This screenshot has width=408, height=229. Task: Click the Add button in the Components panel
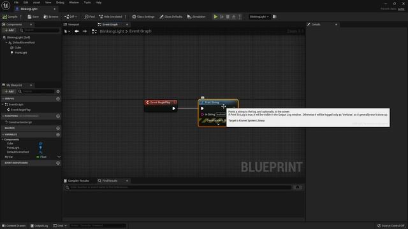(x=9, y=30)
